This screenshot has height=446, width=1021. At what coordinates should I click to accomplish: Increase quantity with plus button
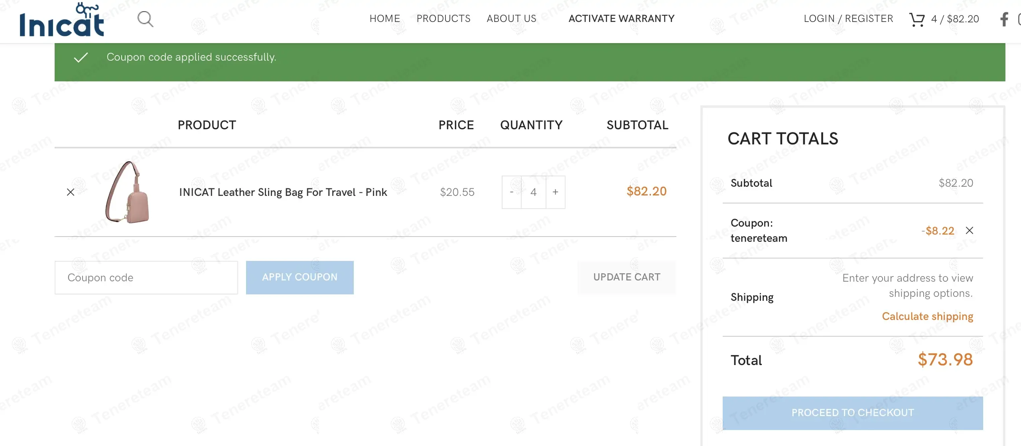point(556,192)
